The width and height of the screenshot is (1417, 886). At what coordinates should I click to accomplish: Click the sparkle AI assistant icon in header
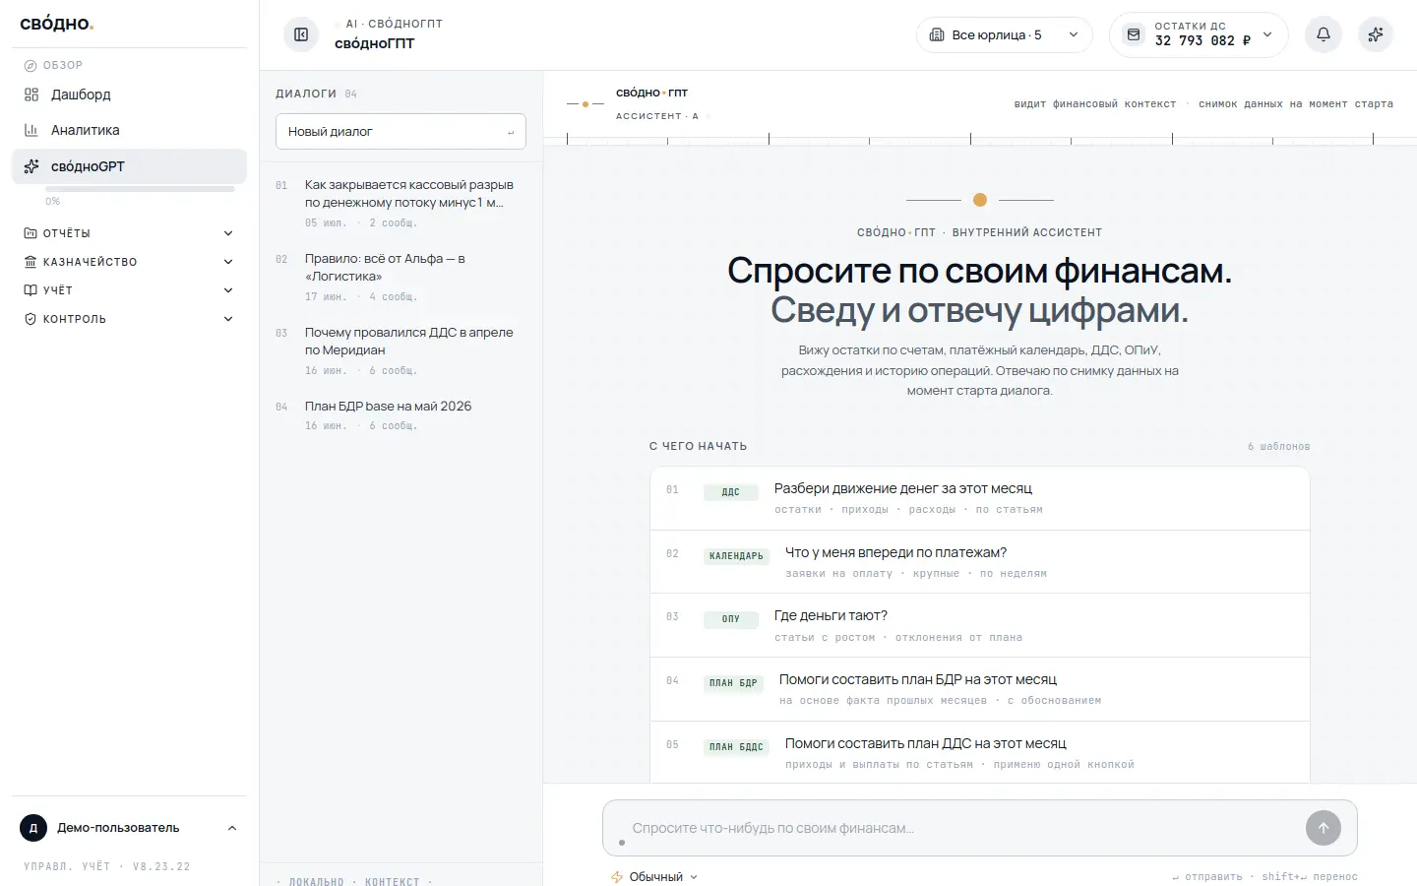[1376, 34]
